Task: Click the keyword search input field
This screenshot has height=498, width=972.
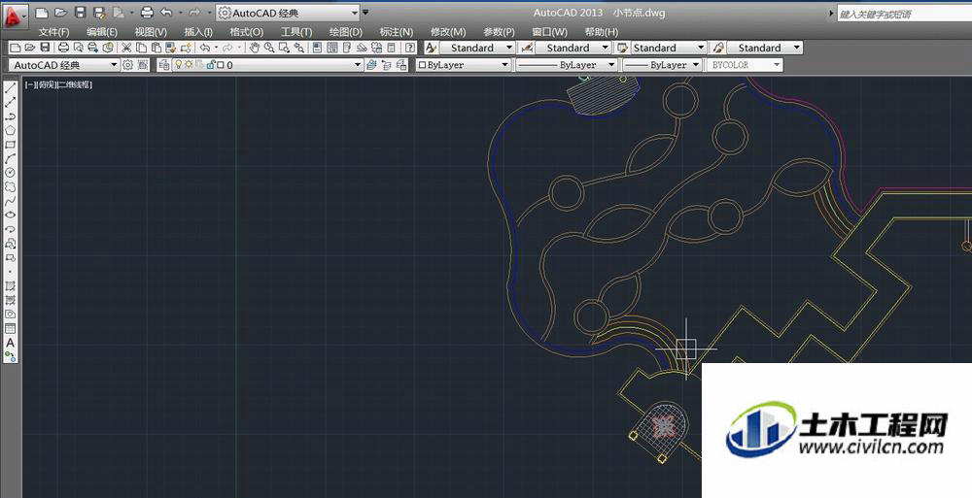Action: 904,14
